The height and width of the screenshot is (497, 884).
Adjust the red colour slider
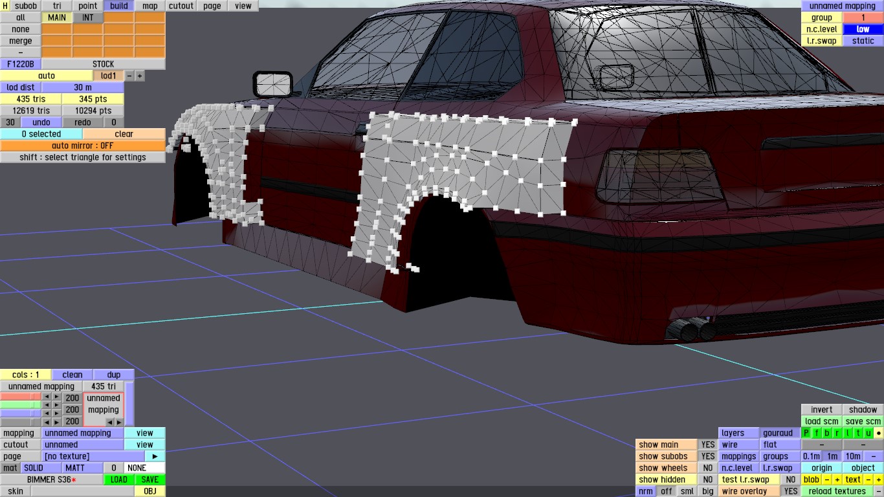(x=21, y=397)
